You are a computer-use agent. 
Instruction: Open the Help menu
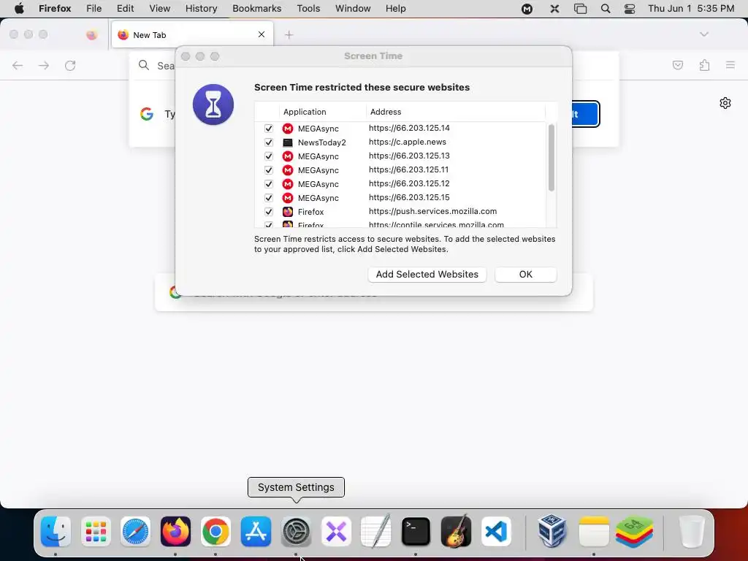(x=395, y=9)
